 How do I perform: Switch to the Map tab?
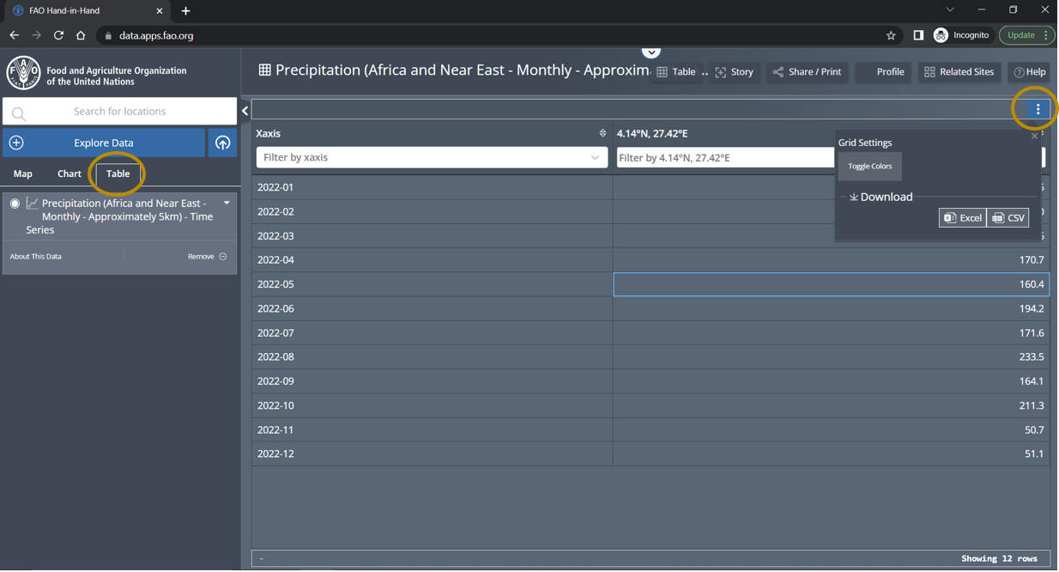tap(23, 173)
